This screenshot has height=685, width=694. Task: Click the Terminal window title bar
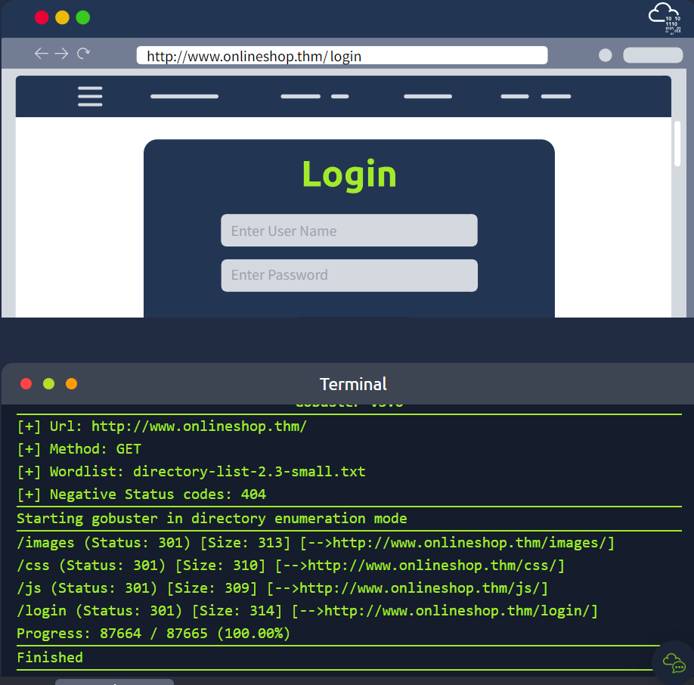[352, 383]
